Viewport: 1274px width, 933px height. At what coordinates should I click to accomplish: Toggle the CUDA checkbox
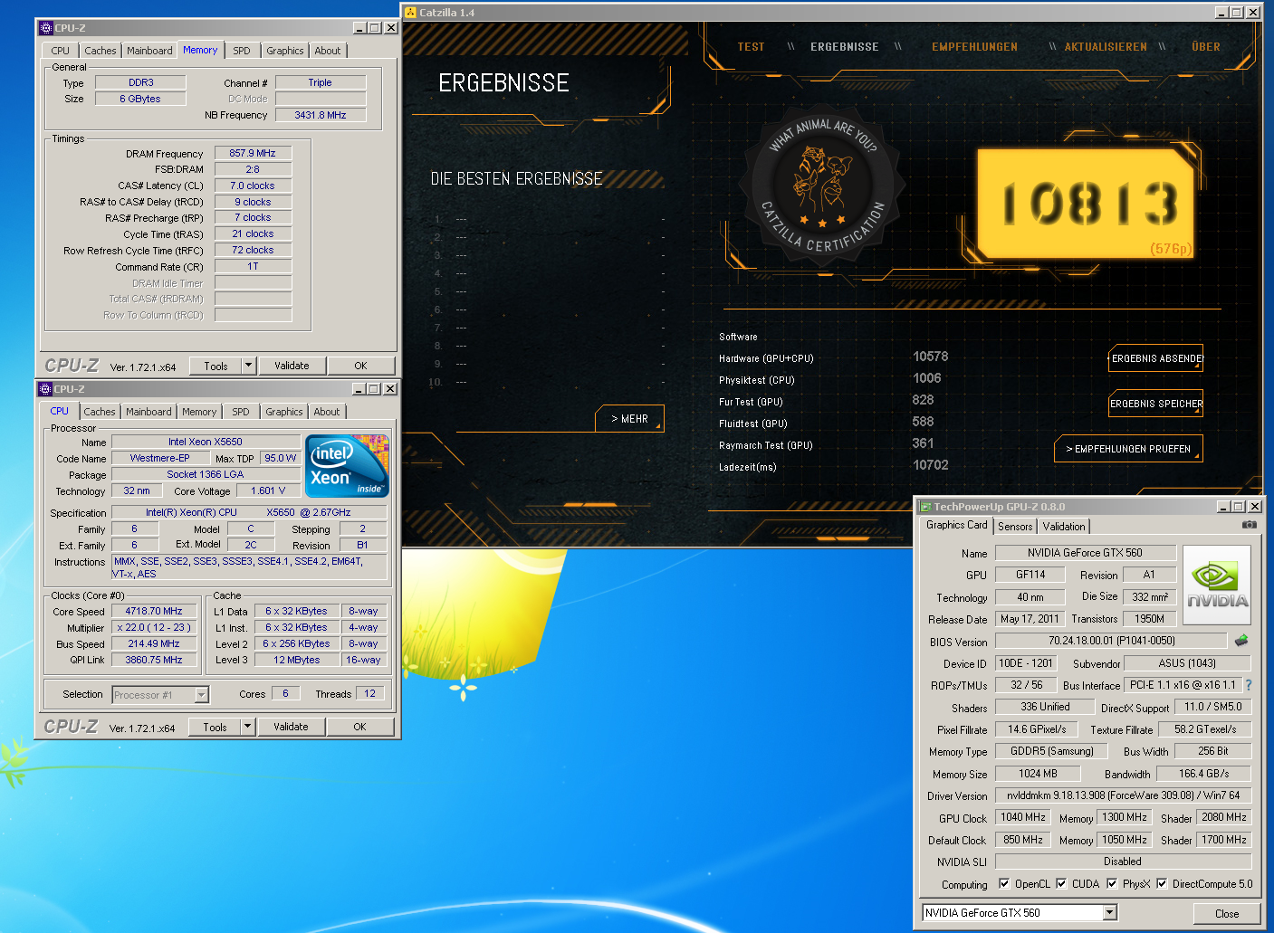click(x=1061, y=884)
